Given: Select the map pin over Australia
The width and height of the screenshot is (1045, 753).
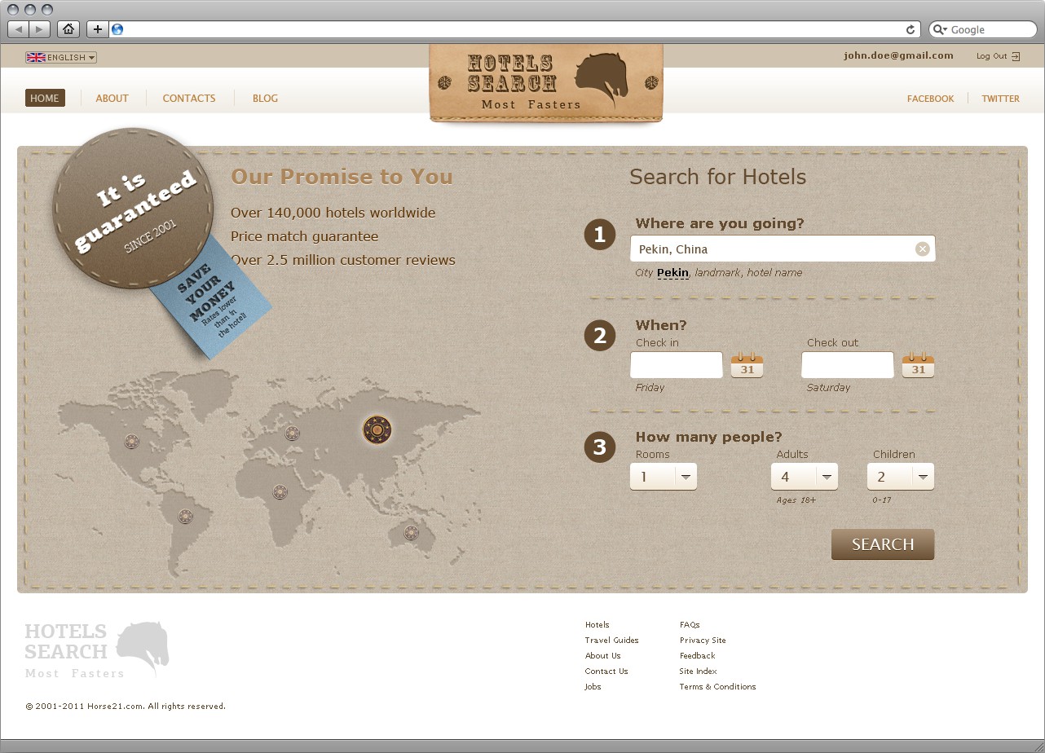Looking at the screenshot, I should 412,533.
